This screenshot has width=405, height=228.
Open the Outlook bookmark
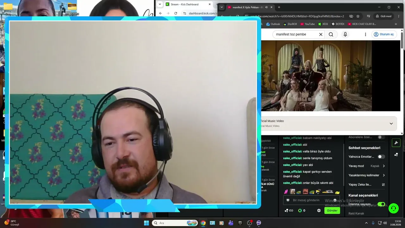pos(273,24)
